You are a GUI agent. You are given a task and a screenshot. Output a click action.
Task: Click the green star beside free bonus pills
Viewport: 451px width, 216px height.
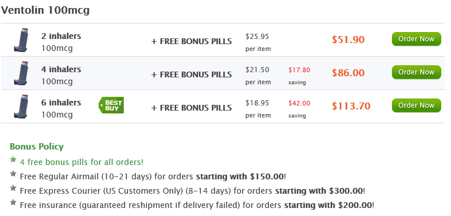[x=13, y=159]
